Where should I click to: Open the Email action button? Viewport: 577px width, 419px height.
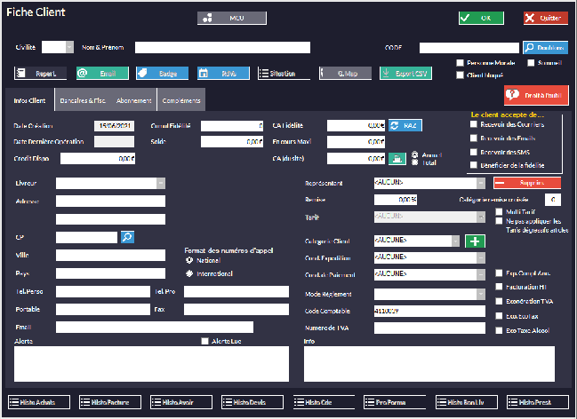point(102,74)
